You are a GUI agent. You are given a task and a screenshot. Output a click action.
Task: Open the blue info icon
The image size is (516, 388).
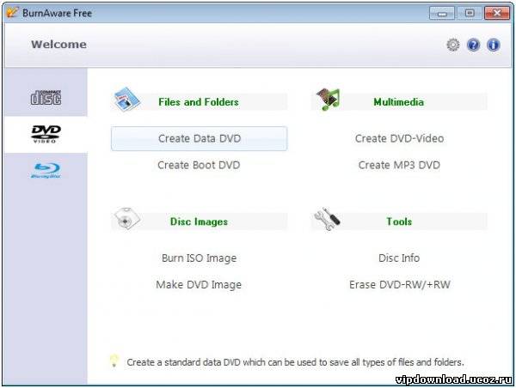tap(494, 45)
